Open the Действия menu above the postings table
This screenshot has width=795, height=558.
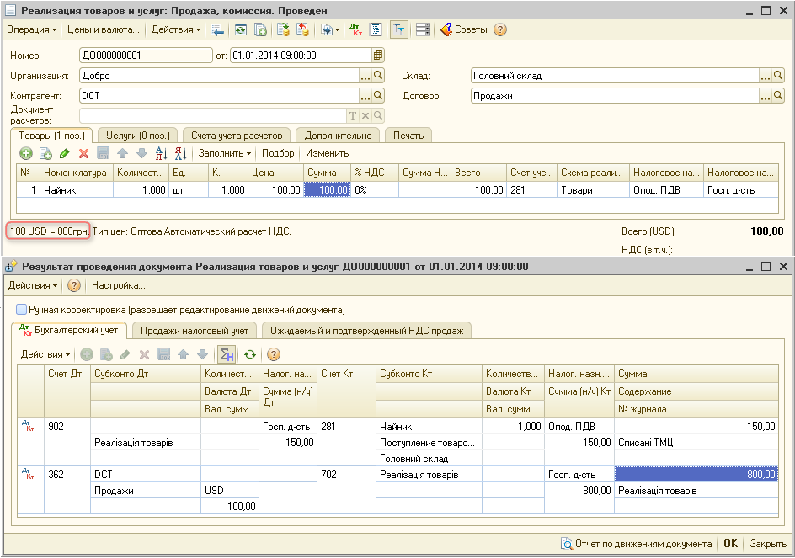(x=45, y=354)
